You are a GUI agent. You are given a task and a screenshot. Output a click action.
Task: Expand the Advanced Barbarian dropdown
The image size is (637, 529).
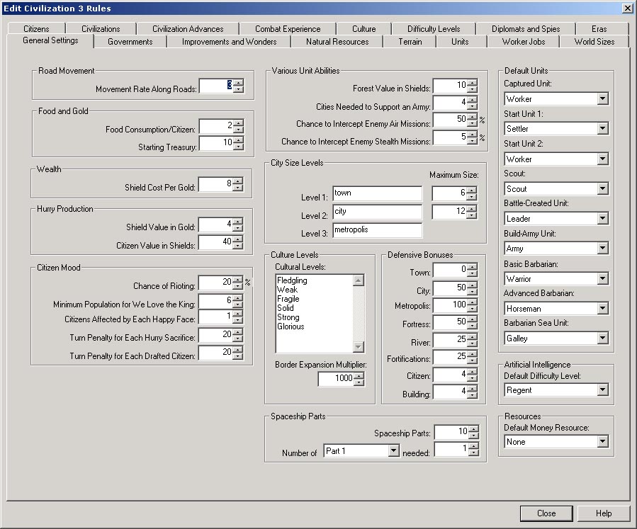[x=602, y=309]
